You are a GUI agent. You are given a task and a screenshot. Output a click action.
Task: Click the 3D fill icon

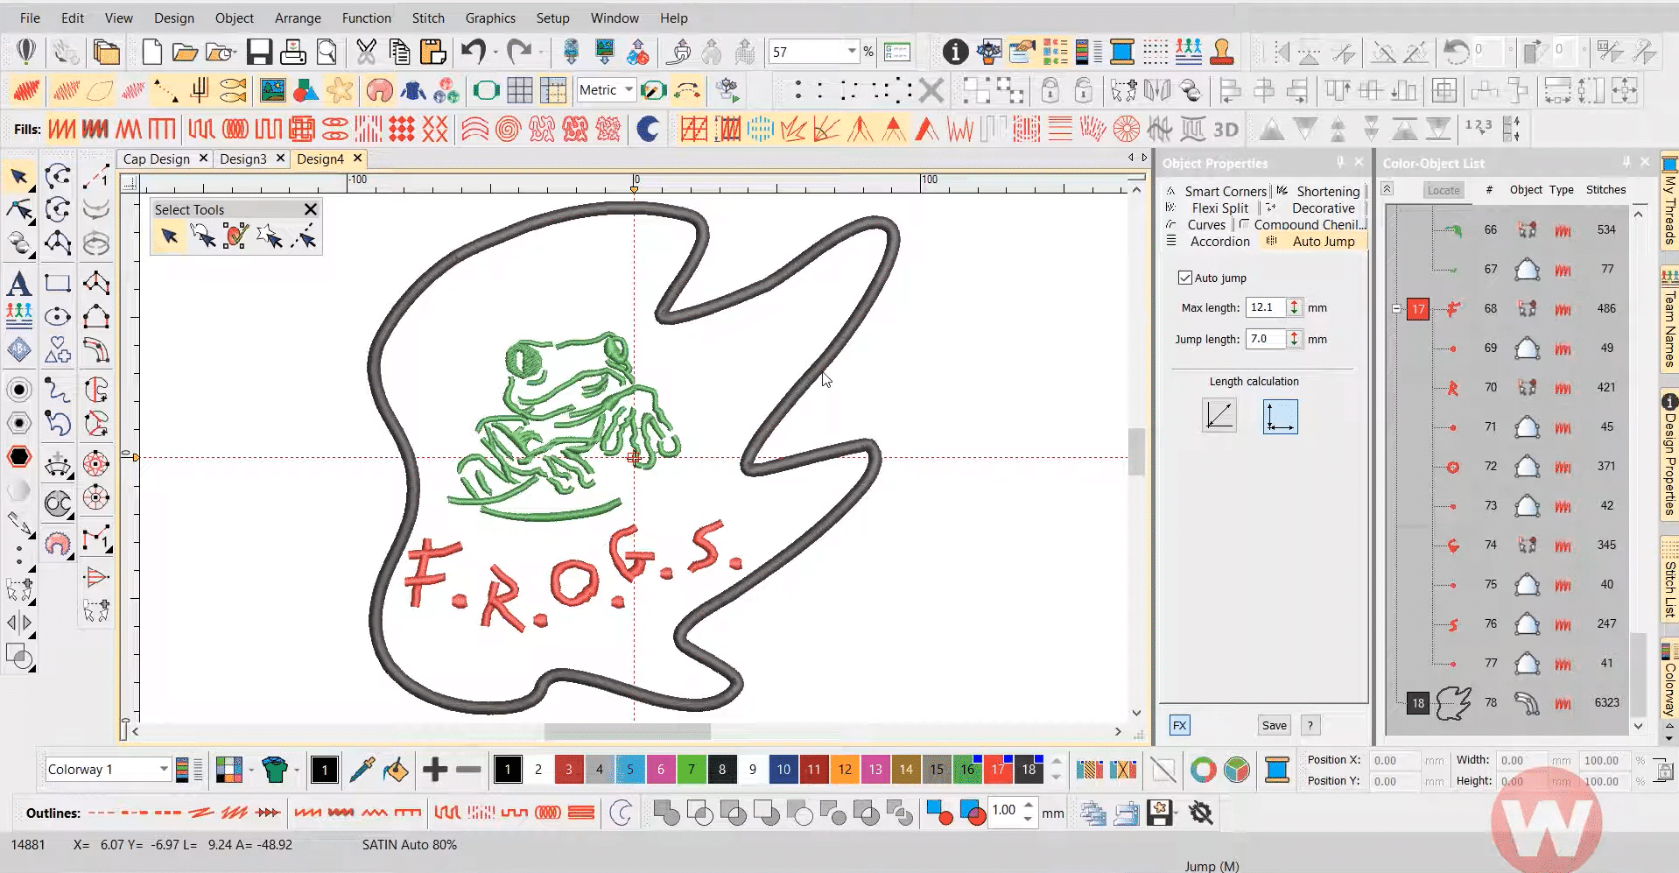1226,130
